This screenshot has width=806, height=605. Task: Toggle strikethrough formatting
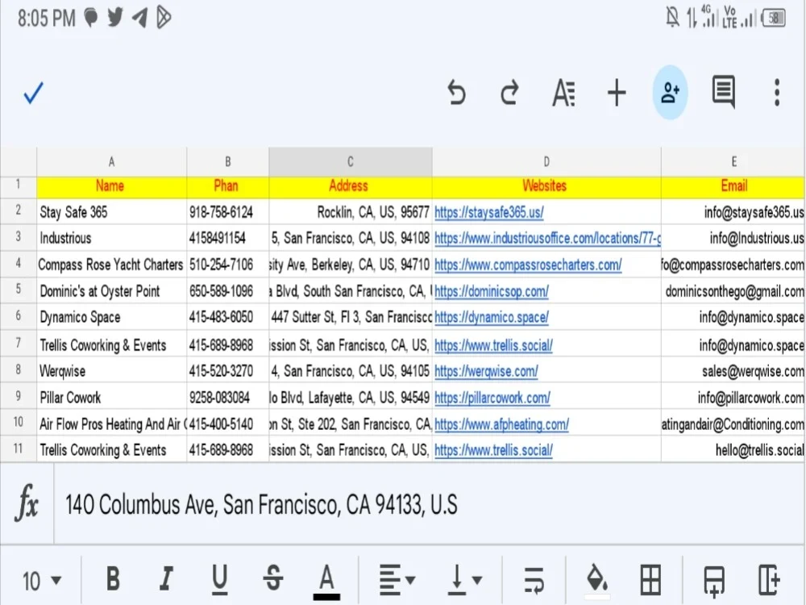(x=273, y=578)
